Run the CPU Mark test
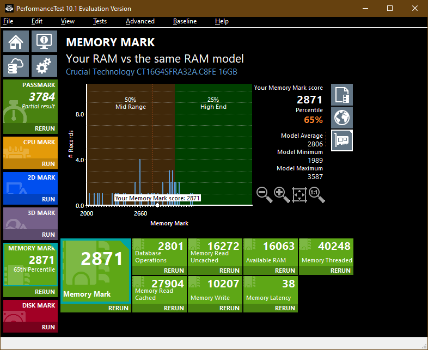Image resolution: width=428 pixels, height=350 pixels. click(30, 164)
